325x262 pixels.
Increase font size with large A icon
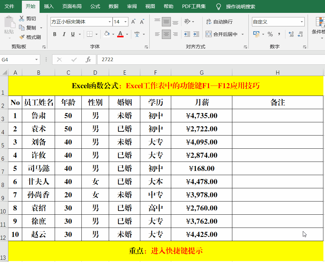coord(133,22)
